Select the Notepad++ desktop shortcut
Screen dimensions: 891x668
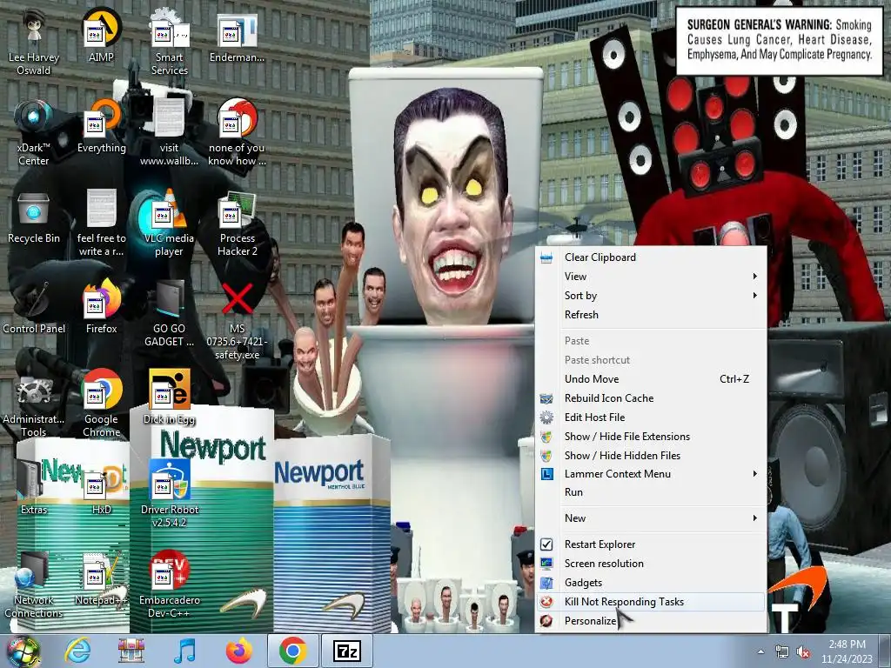pyautogui.click(x=101, y=578)
